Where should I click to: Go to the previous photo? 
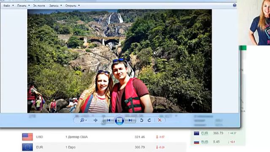108,120
